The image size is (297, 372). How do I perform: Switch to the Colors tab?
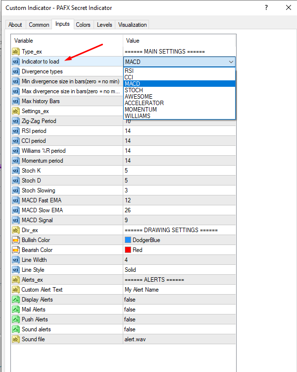click(83, 25)
